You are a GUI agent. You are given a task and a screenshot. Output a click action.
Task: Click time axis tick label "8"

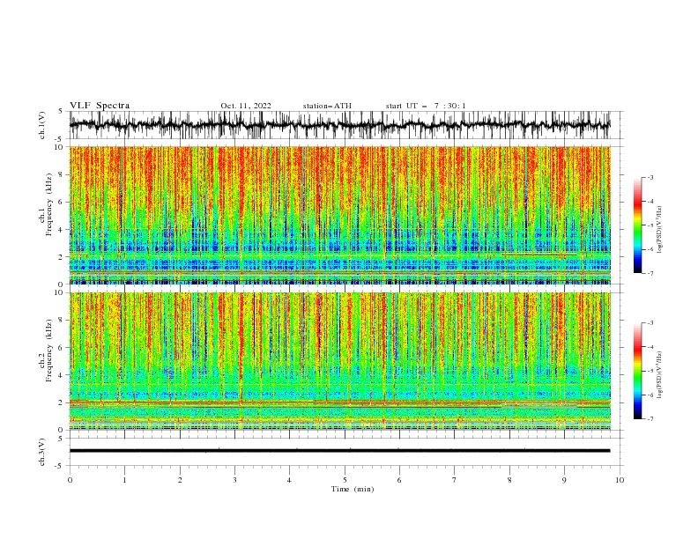509,480
